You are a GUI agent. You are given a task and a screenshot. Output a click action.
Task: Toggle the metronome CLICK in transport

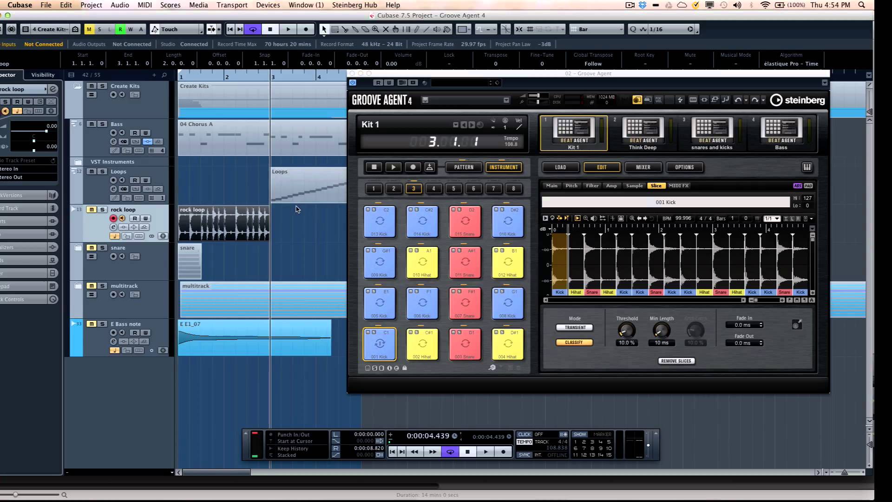(524, 435)
